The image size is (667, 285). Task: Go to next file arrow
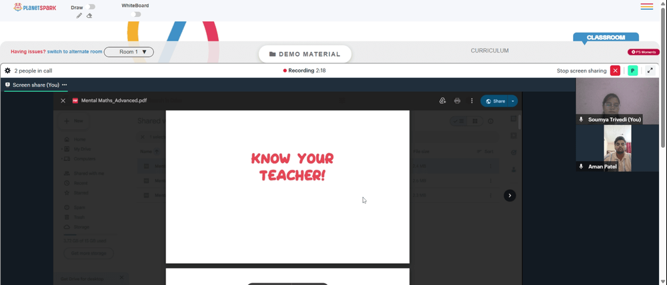(510, 195)
